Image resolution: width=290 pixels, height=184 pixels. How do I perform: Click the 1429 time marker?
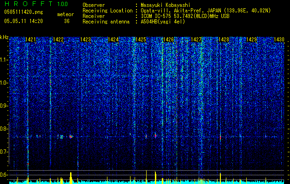(251, 40)
